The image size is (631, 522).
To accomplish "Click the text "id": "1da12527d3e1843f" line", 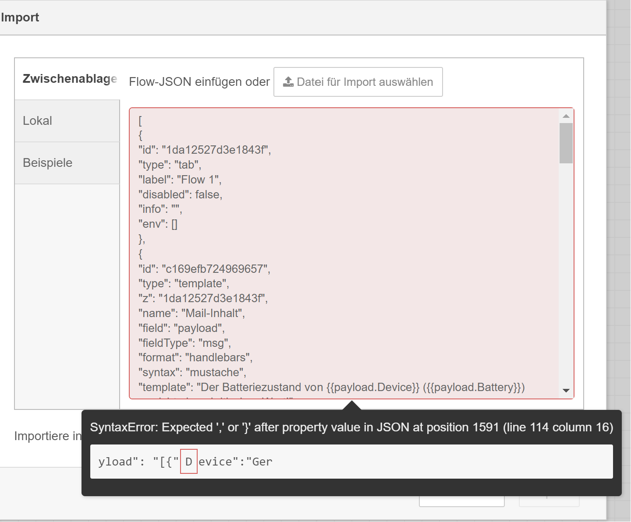I will tap(205, 150).
